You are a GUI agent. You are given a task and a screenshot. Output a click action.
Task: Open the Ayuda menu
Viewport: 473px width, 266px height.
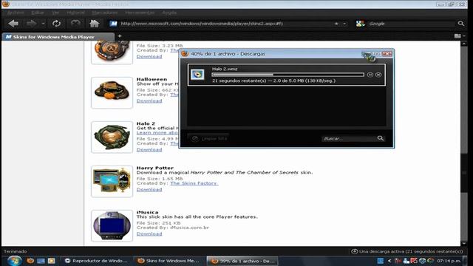(x=169, y=13)
